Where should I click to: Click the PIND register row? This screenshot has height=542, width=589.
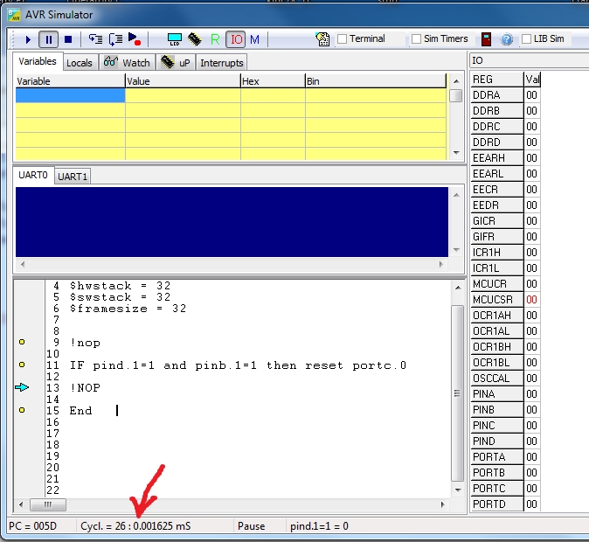[x=505, y=441]
